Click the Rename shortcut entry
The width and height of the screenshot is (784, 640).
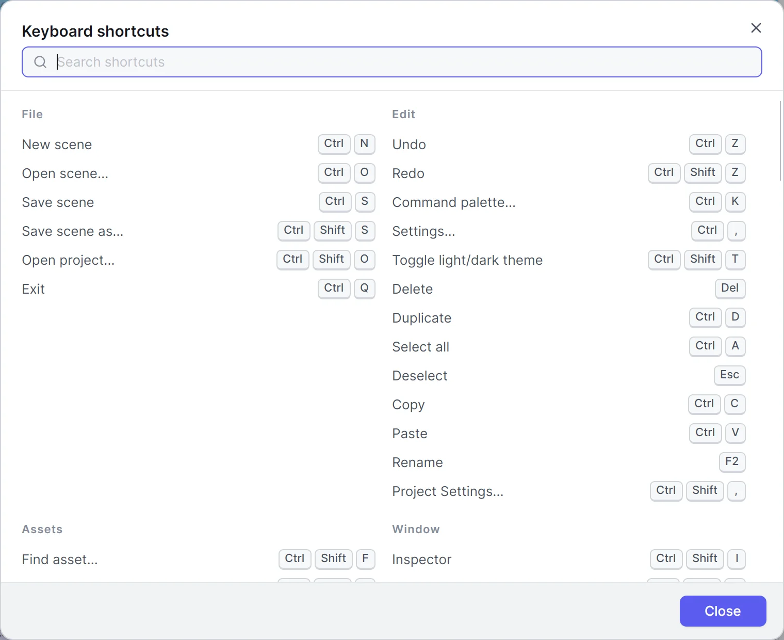click(x=569, y=462)
